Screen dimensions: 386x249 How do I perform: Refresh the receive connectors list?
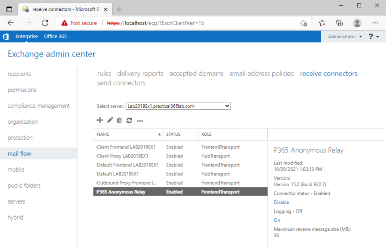[x=129, y=120]
